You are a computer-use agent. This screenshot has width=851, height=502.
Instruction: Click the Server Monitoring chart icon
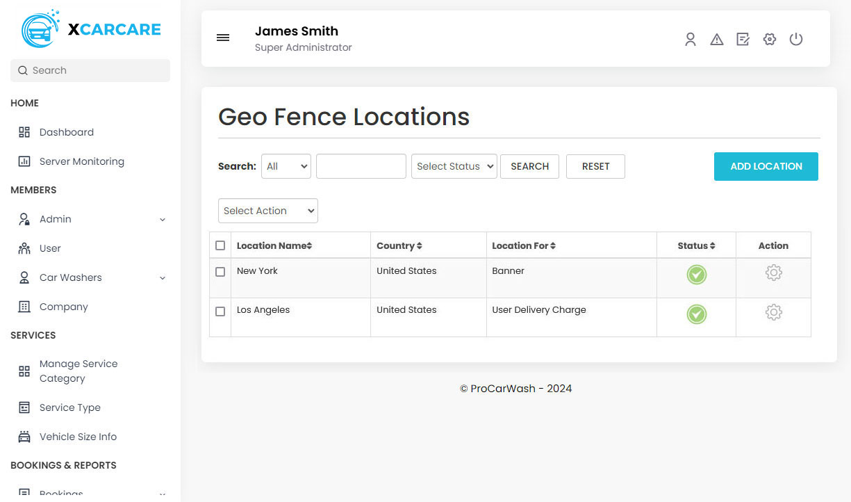[24, 161]
